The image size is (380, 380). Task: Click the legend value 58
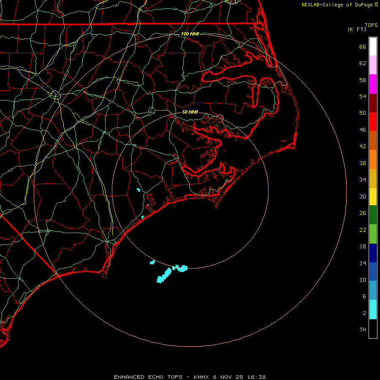363,80
